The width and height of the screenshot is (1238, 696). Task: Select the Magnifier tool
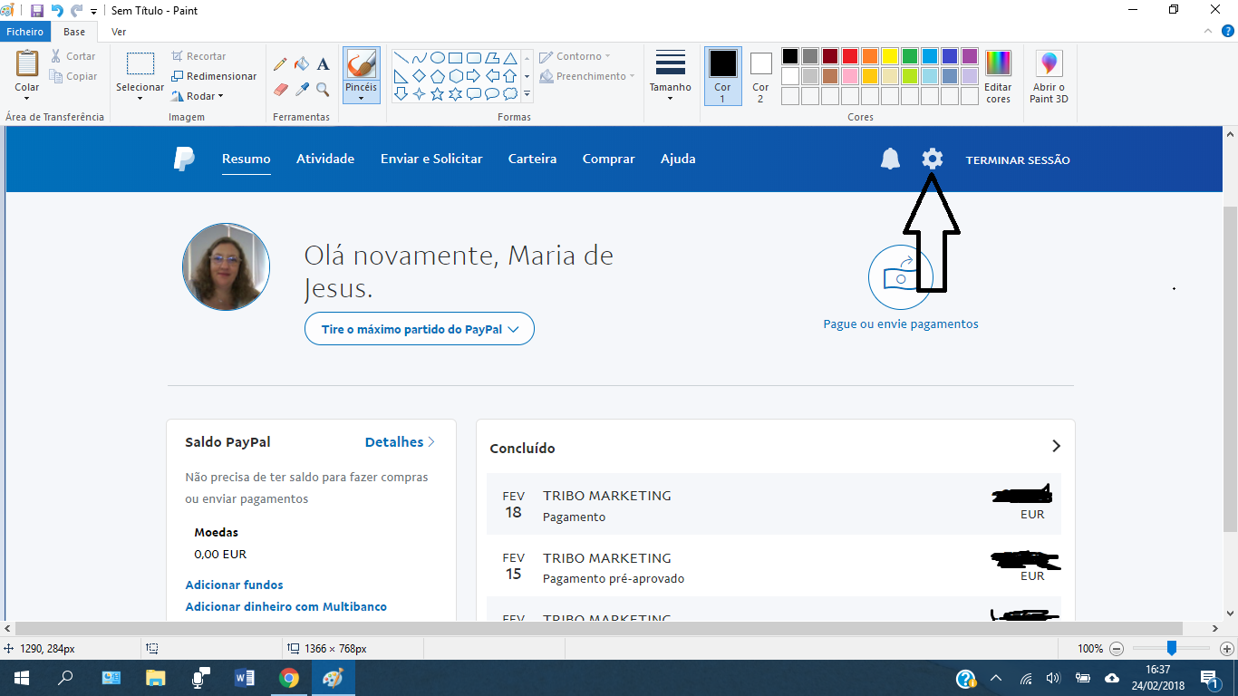point(323,89)
